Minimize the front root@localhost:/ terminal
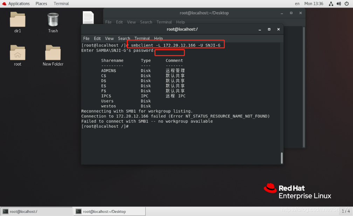Image resolution: width=353 pixels, height=216 pixels. (260, 29)
